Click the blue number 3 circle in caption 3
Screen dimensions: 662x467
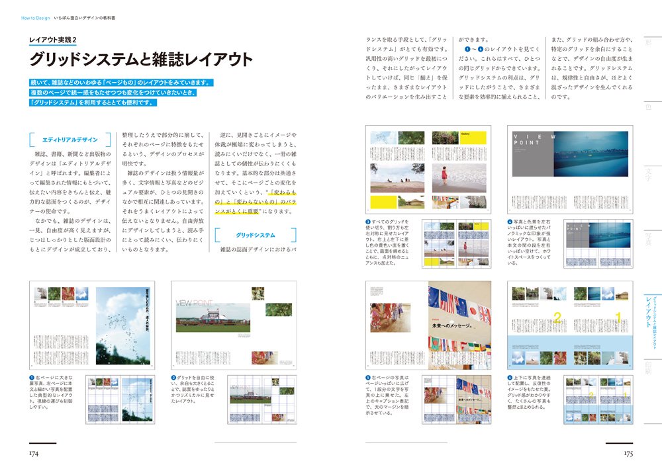click(368, 222)
